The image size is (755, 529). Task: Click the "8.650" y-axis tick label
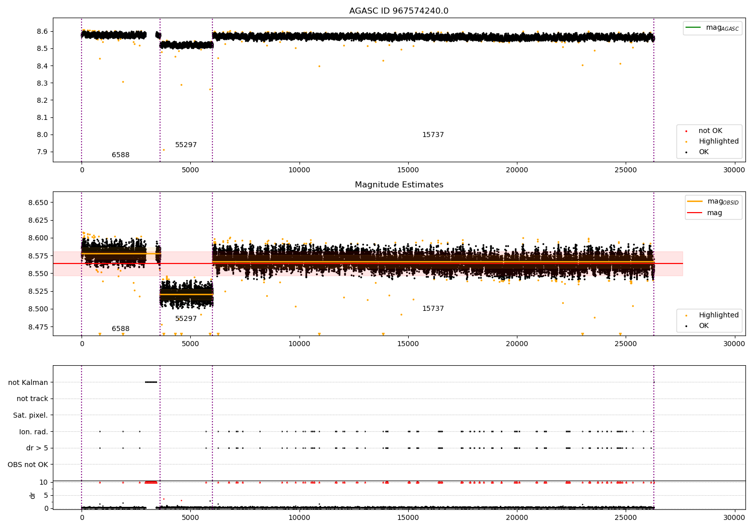(x=38, y=203)
